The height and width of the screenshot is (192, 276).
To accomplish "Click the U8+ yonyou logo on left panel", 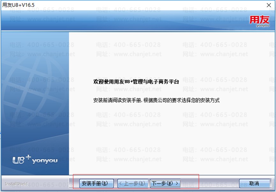I will pos(35,160).
